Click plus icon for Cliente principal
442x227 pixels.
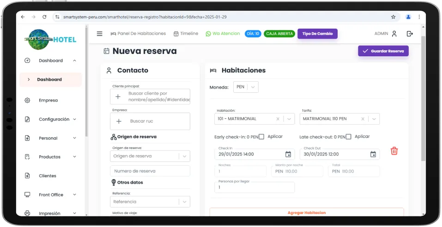[118, 96]
